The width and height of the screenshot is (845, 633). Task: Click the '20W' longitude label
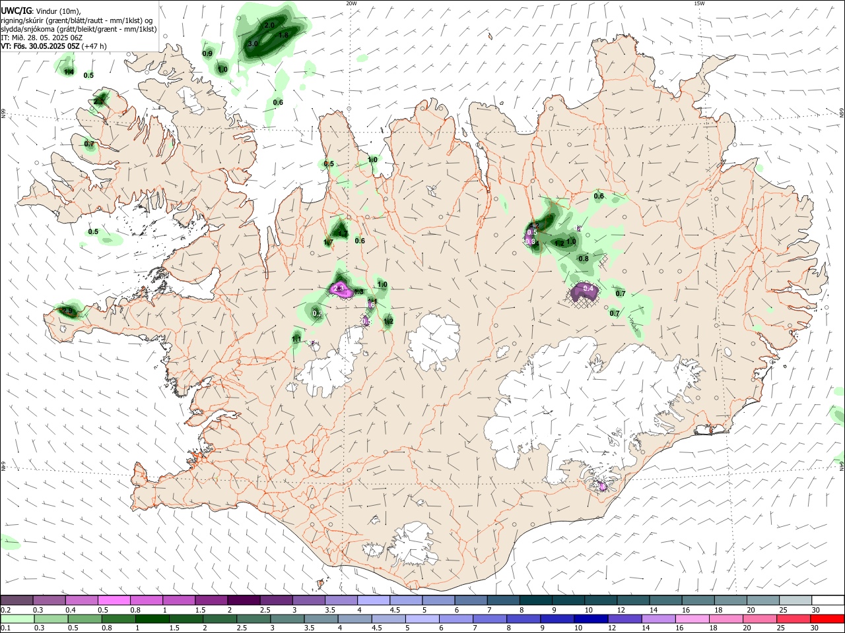[352, 3]
